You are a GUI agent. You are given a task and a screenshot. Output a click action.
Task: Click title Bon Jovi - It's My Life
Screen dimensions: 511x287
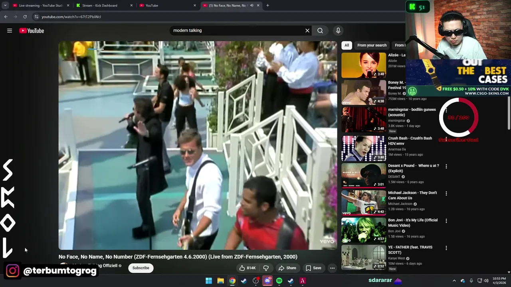pyautogui.click(x=413, y=222)
